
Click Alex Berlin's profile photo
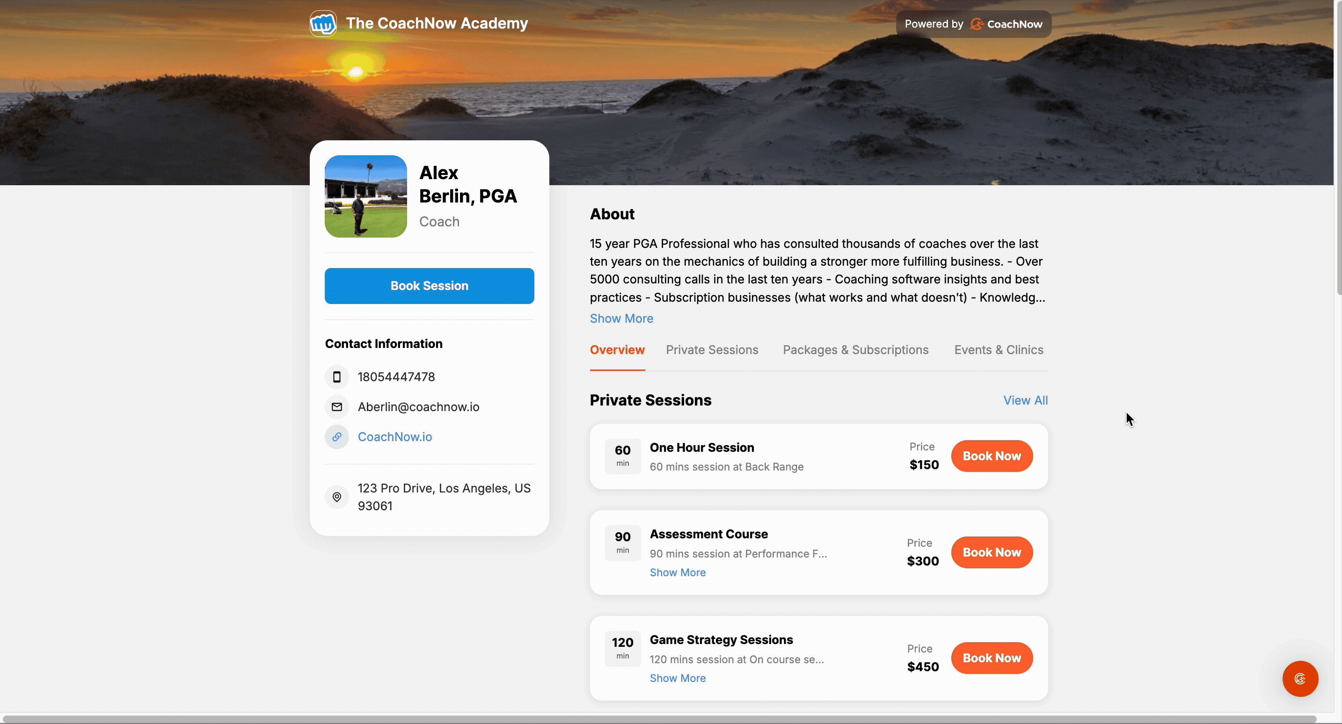(366, 196)
